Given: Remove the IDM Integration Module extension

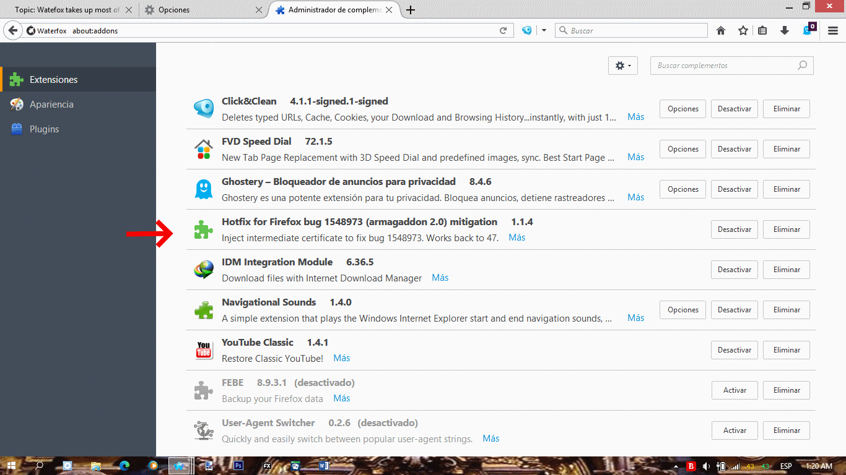Looking at the screenshot, I should 786,270.
